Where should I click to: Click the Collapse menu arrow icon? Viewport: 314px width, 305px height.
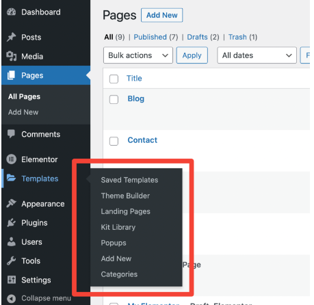point(11,298)
